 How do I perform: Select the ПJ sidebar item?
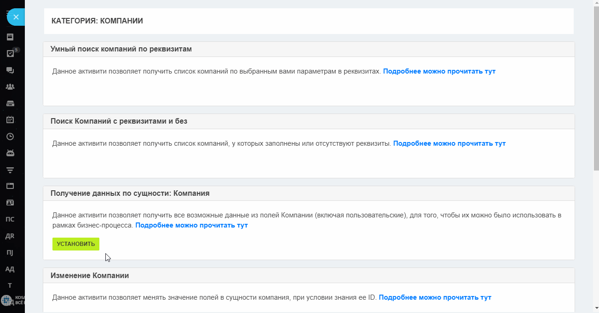(10, 252)
